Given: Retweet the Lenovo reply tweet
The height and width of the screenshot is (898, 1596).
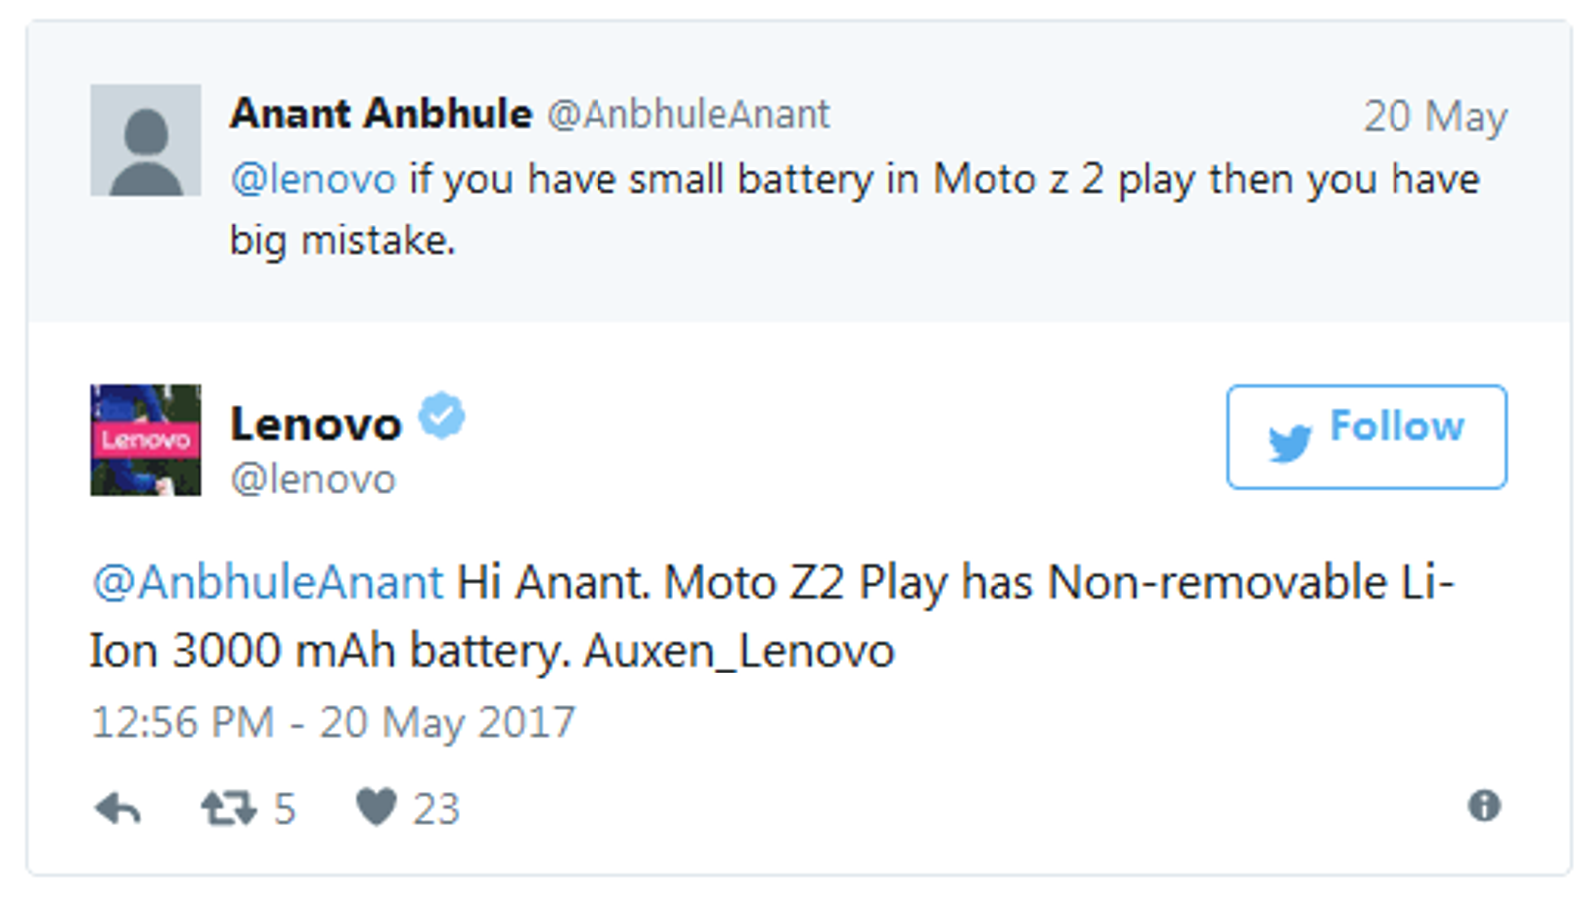Looking at the screenshot, I should (228, 808).
